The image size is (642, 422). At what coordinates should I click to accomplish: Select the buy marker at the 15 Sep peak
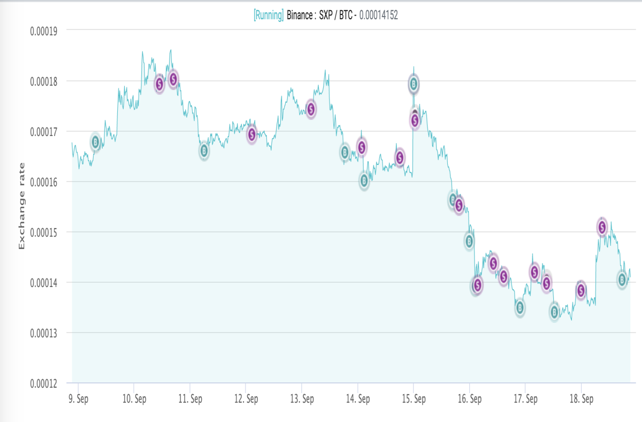click(x=414, y=84)
